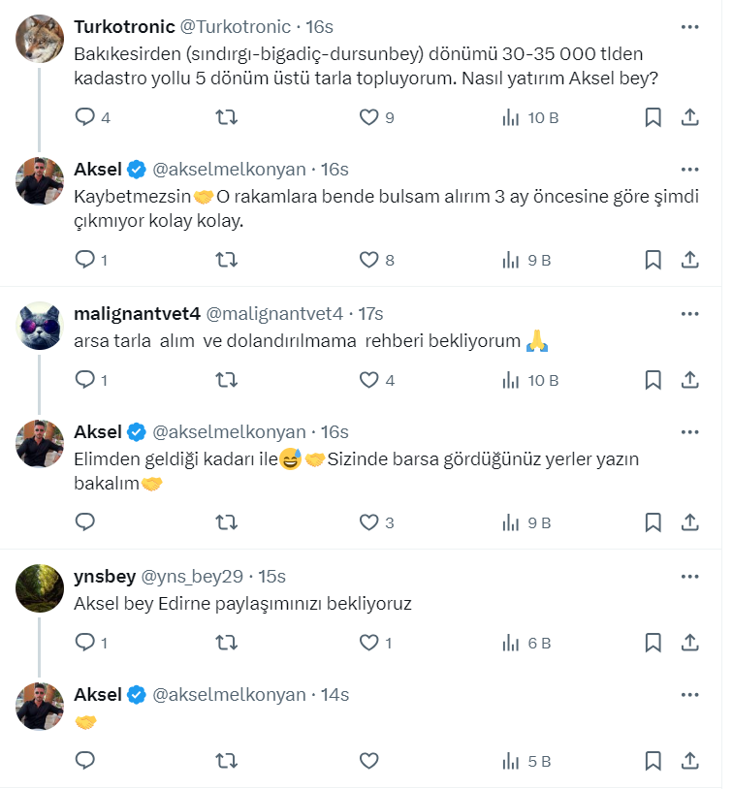Share malignantvet4's tweet
The height and width of the screenshot is (789, 733).
[690, 380]
